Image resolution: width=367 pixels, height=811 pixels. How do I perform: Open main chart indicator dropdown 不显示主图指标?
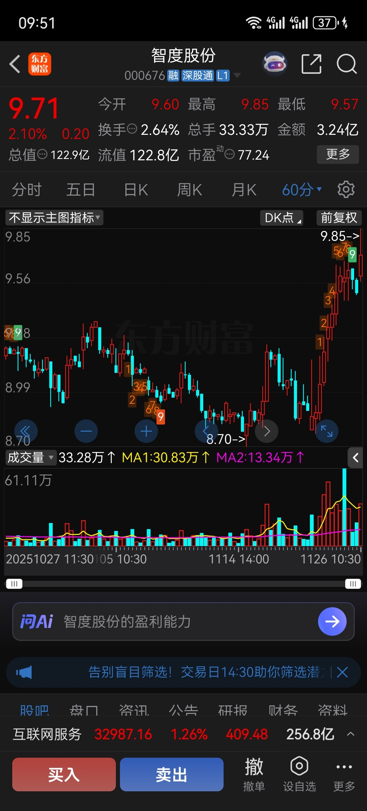tap(54, 218)
